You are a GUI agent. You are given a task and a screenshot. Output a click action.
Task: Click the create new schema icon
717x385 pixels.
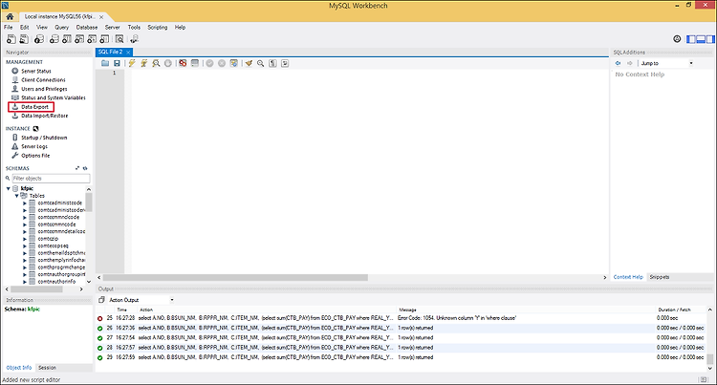(x=54, y=39)
